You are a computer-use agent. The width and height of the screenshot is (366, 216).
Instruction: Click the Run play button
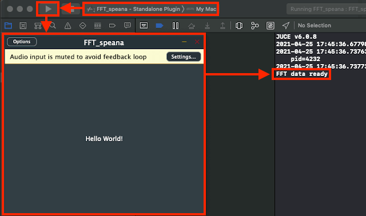click(48, 9)
